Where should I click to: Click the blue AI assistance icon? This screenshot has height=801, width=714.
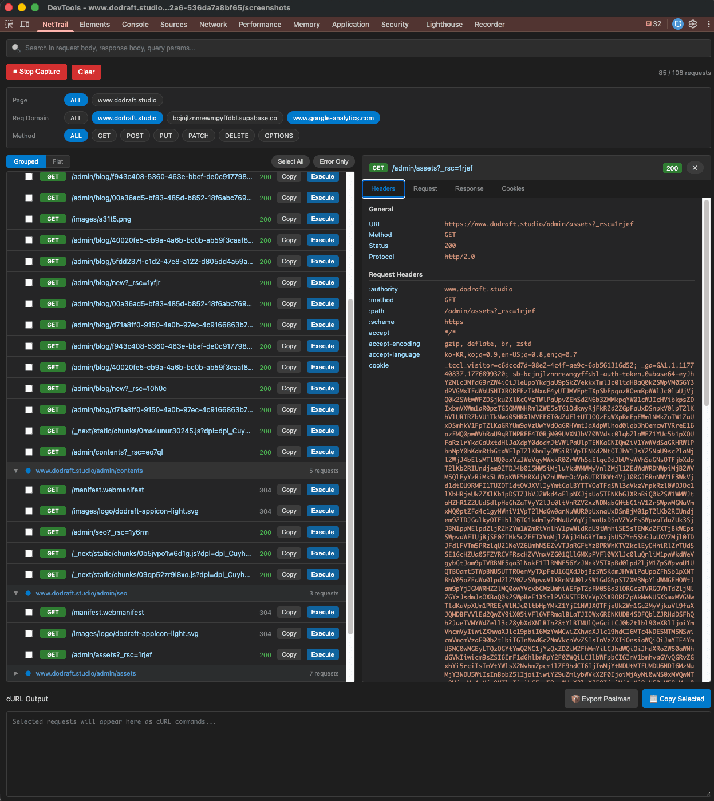[678, 24]
